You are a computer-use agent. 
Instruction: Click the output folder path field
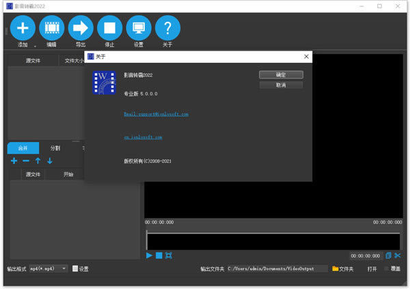click(277, 269)
